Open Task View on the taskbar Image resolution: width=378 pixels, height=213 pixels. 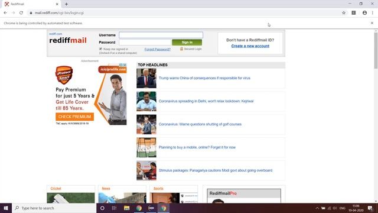(x=114, y=208)
